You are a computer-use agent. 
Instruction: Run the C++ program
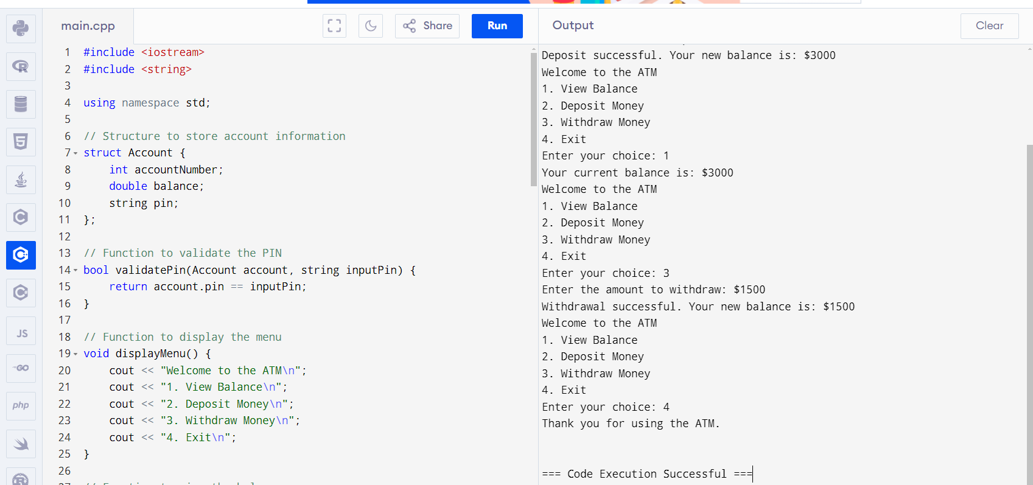[497, 26]
